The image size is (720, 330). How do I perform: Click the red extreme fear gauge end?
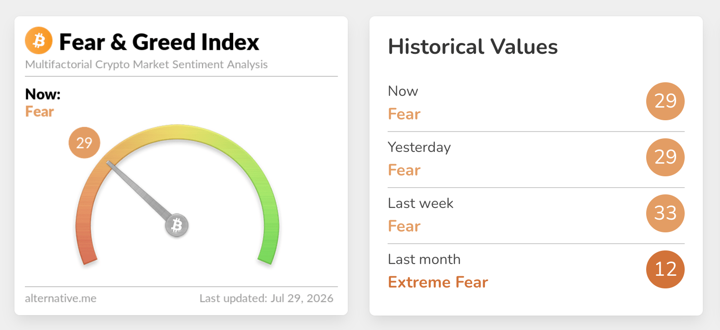pos(88,260)
